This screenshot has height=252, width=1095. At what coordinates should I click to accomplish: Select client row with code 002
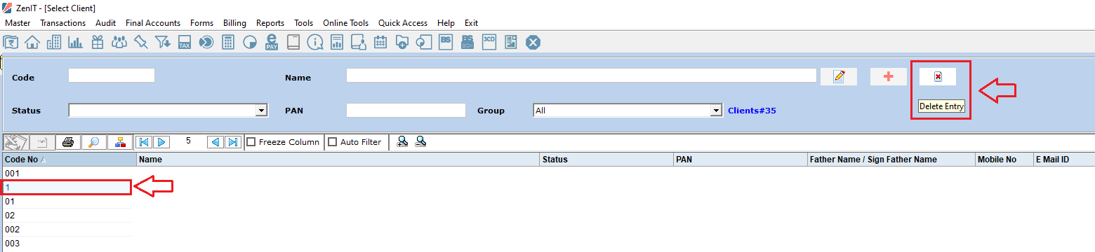(x=67, y=230)
